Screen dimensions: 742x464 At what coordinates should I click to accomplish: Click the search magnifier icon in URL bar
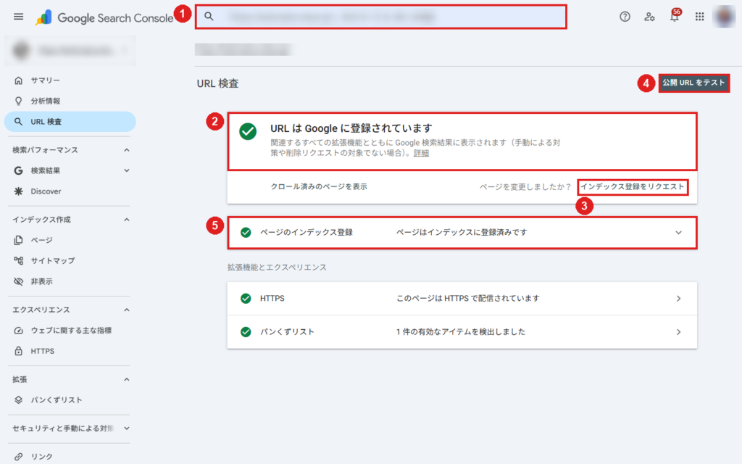(x=209, y=17)
